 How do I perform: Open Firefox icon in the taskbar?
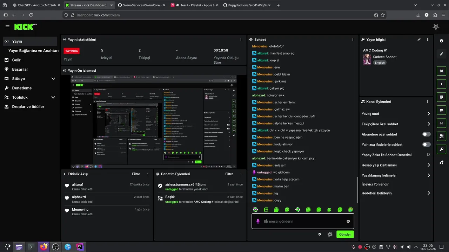tap(43, 247)
